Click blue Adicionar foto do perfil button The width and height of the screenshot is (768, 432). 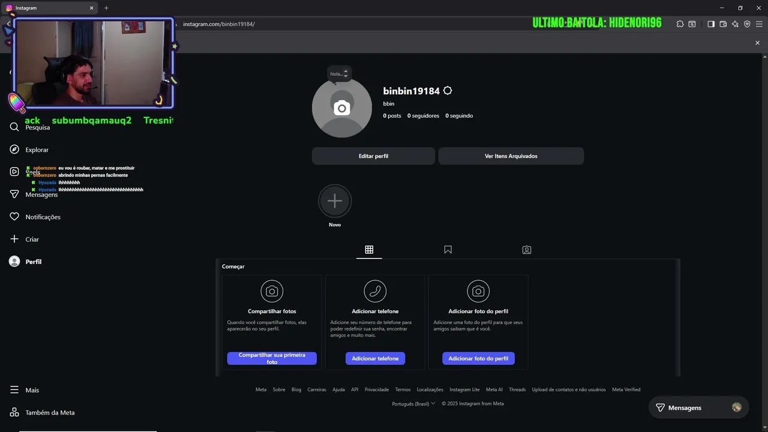478,358
